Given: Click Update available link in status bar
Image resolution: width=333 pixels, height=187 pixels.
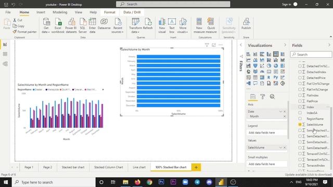Looking at the screenshot, I should point(309,175).
